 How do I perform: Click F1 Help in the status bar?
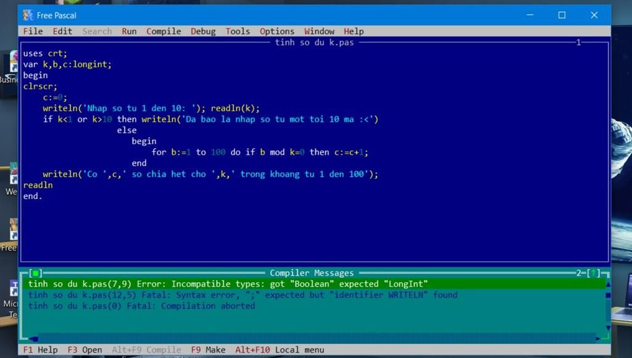coord(40,350)
